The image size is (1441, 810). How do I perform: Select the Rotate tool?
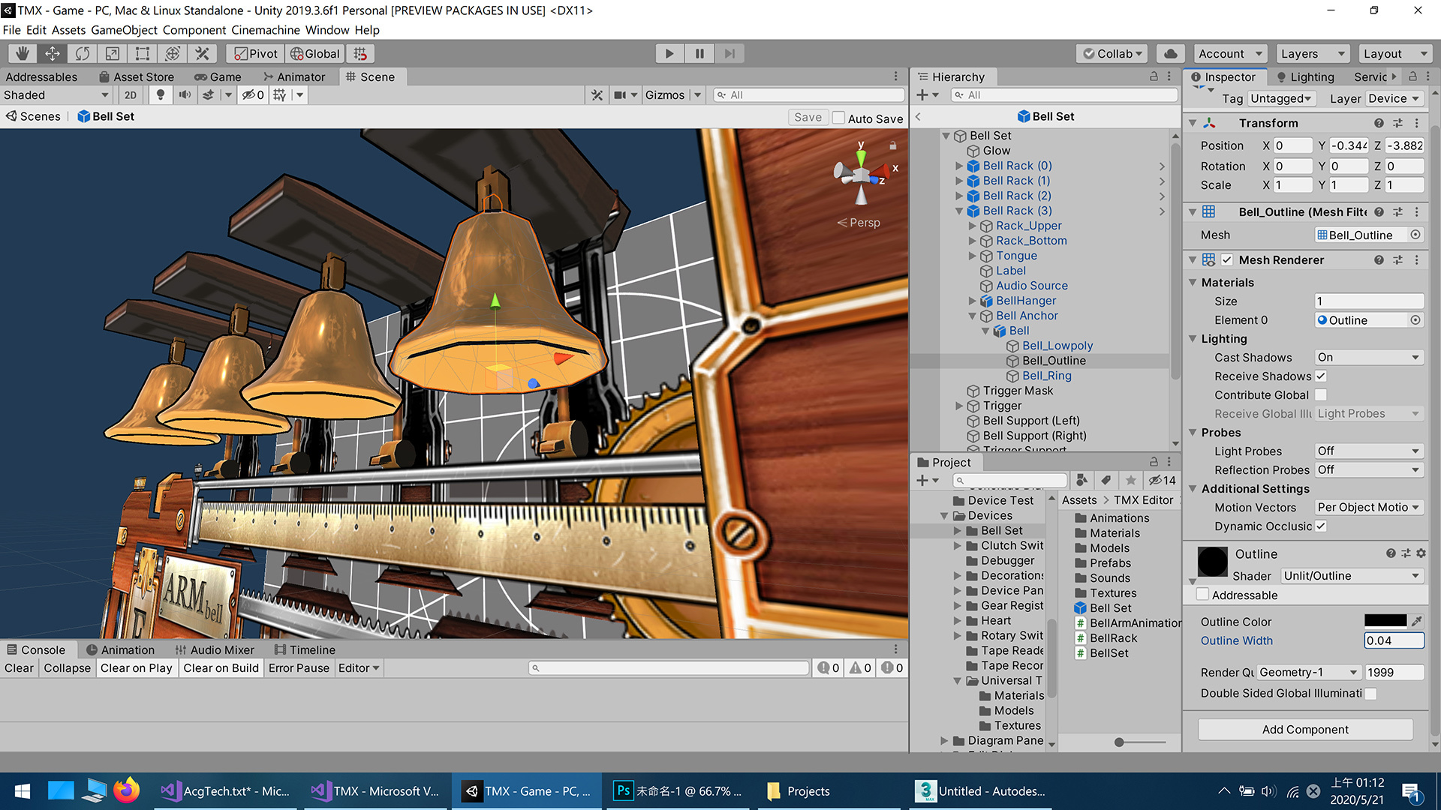pos(83,53)
